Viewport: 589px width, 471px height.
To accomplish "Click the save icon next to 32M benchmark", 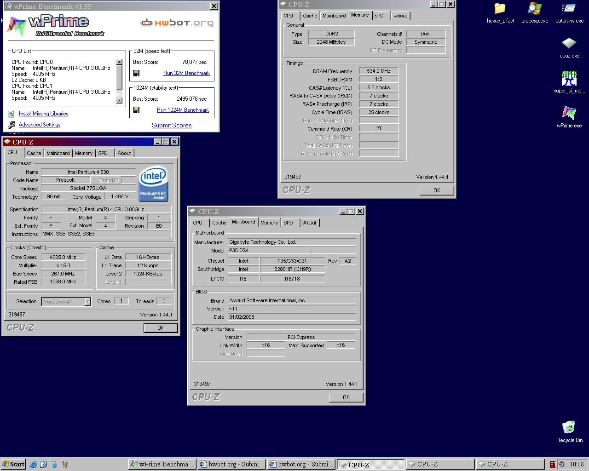I will (136, 73).
